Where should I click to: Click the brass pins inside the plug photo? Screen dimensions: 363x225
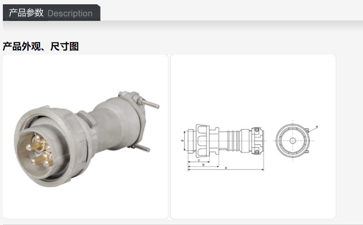click(39, 151)
